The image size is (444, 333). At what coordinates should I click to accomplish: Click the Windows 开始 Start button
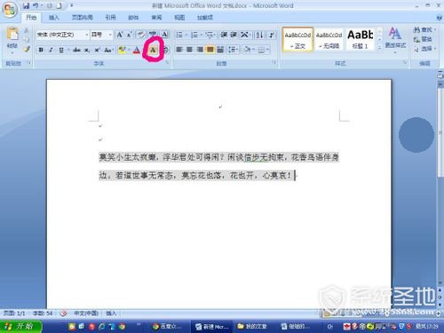(20, 326)
